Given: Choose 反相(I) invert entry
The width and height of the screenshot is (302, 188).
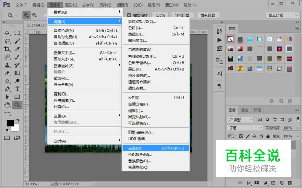Looking at the screenshot, I should [156, 98].
